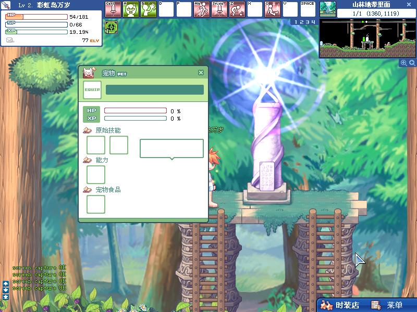This screenshot has width=417, height=312.
Task: Click the rune stone tablet on pillar
Action: pyautogui.click(x=266, y=176)
